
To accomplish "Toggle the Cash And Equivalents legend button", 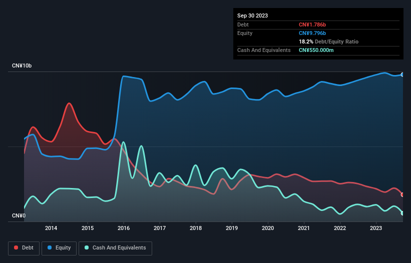I will 115,248.
